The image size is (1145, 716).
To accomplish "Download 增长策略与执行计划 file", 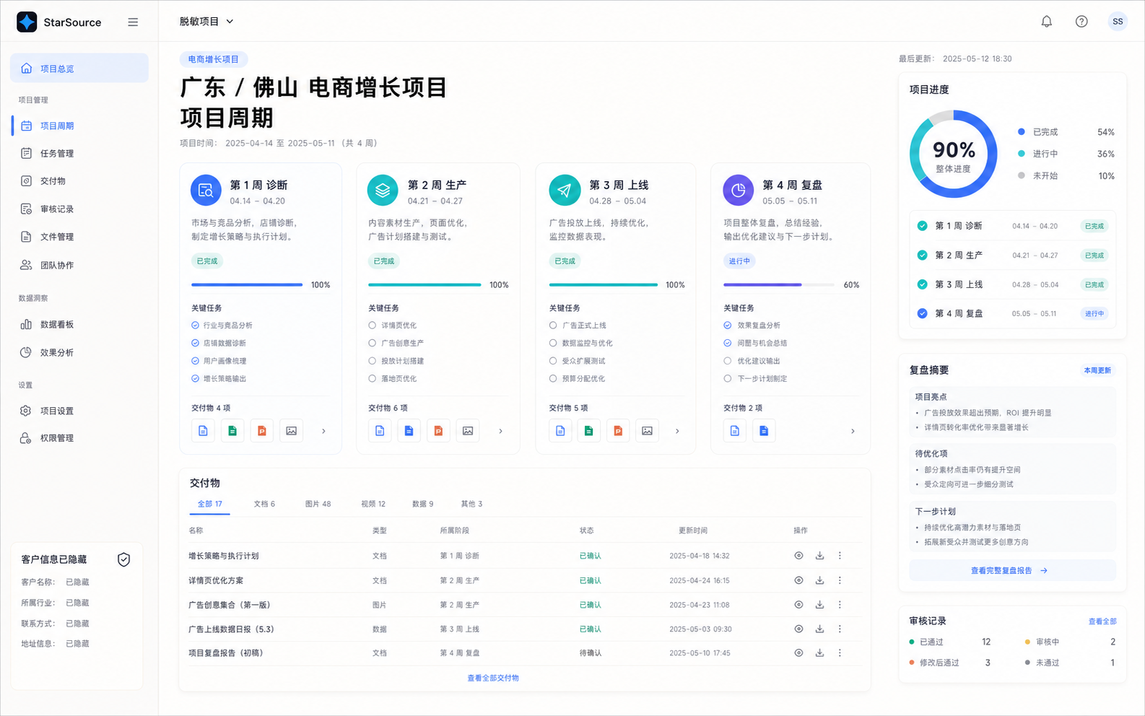I will pyautogui.click(x=819, y=556).
